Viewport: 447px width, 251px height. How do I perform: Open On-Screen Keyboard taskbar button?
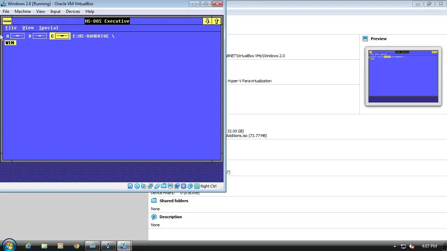(93, 246)
